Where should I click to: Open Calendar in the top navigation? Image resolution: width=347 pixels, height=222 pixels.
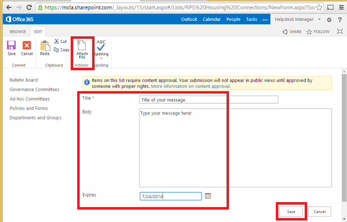click(212, 19)
